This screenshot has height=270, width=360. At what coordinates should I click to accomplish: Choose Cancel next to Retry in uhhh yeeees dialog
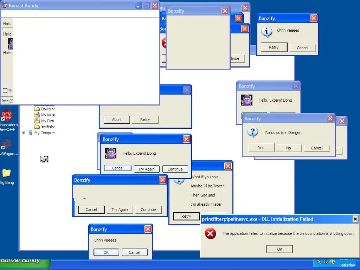[x=302, y=48]
